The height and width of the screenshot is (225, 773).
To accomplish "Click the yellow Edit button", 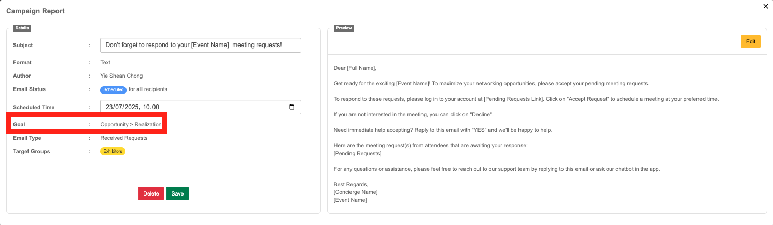I will 750,41.
